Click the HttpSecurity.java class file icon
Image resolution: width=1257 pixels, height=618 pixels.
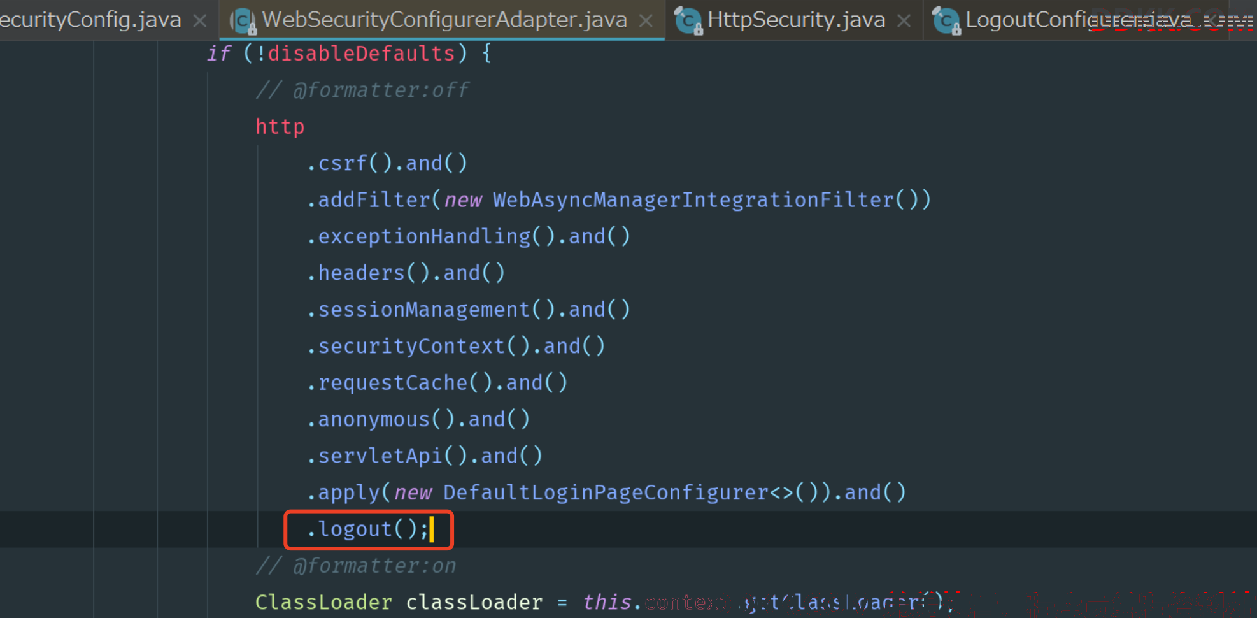pos(688,21)
